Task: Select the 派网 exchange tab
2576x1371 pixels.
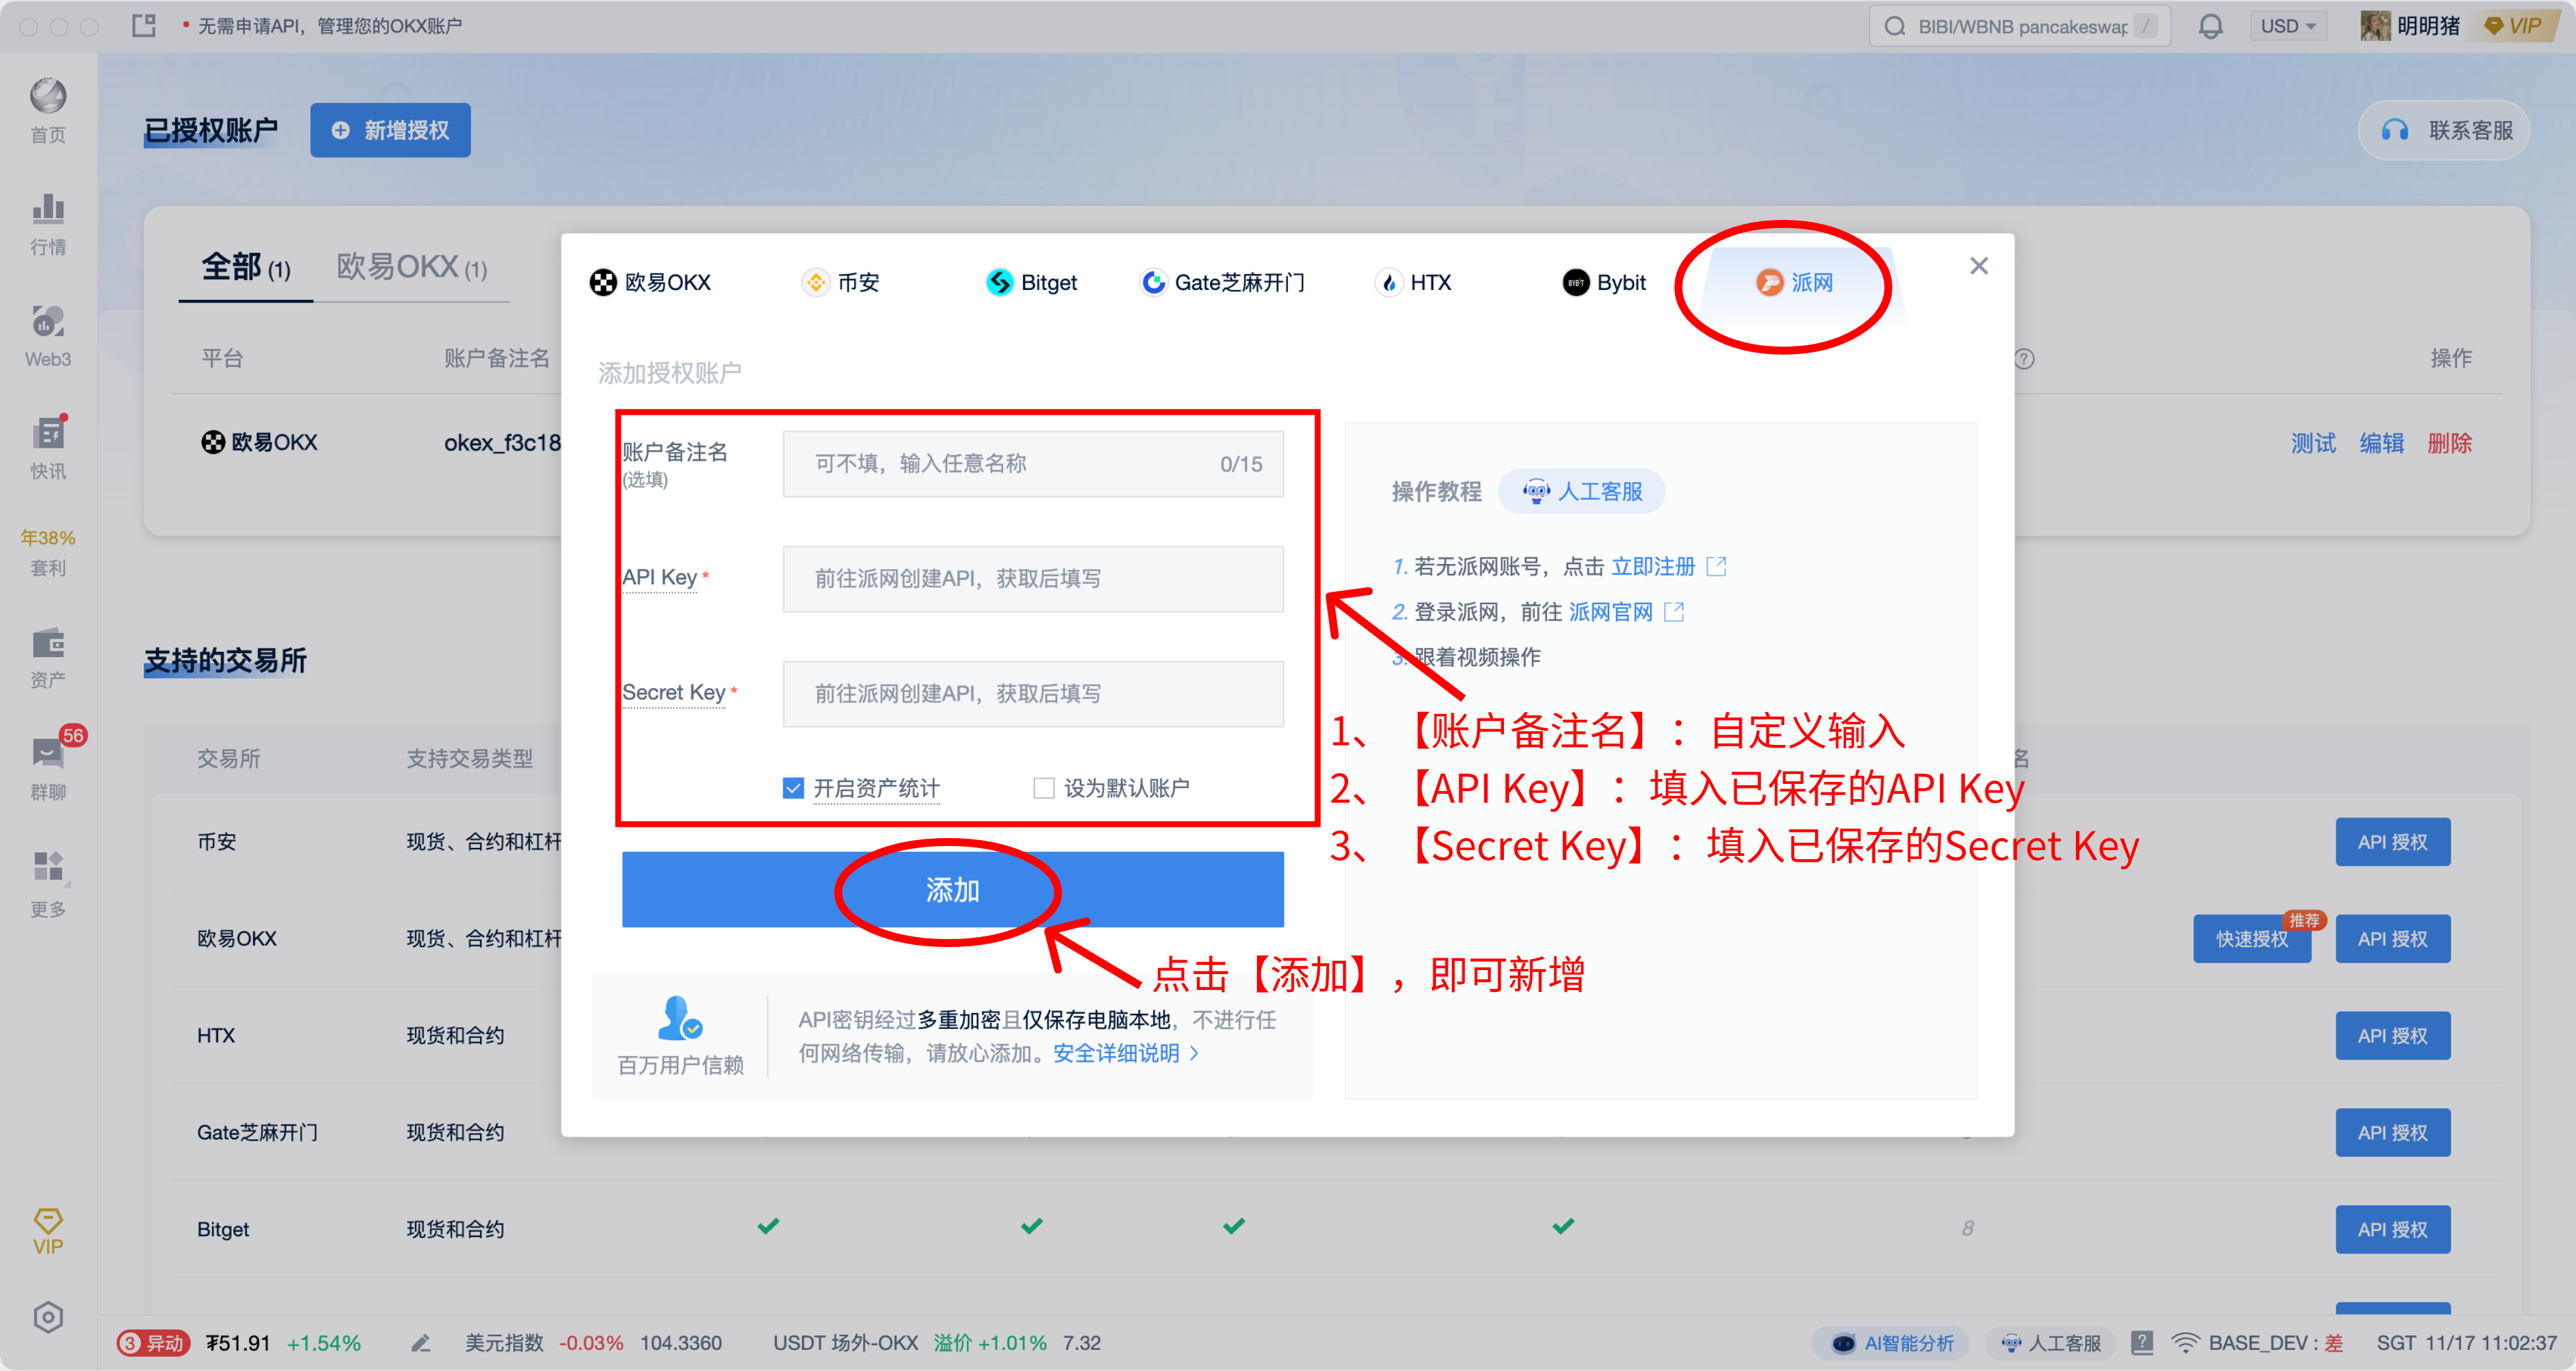Action: tap(1795, 283)
